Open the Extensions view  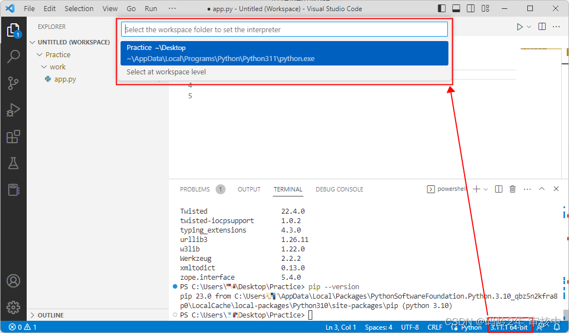[13, 137]
